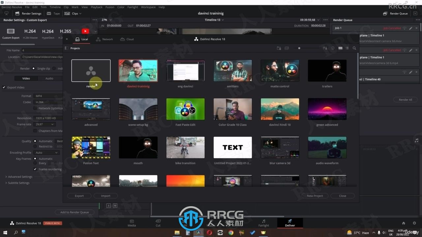Select the Single clip render option
Image resolution: width=422 pixels, height=237 pixels.
34,68
